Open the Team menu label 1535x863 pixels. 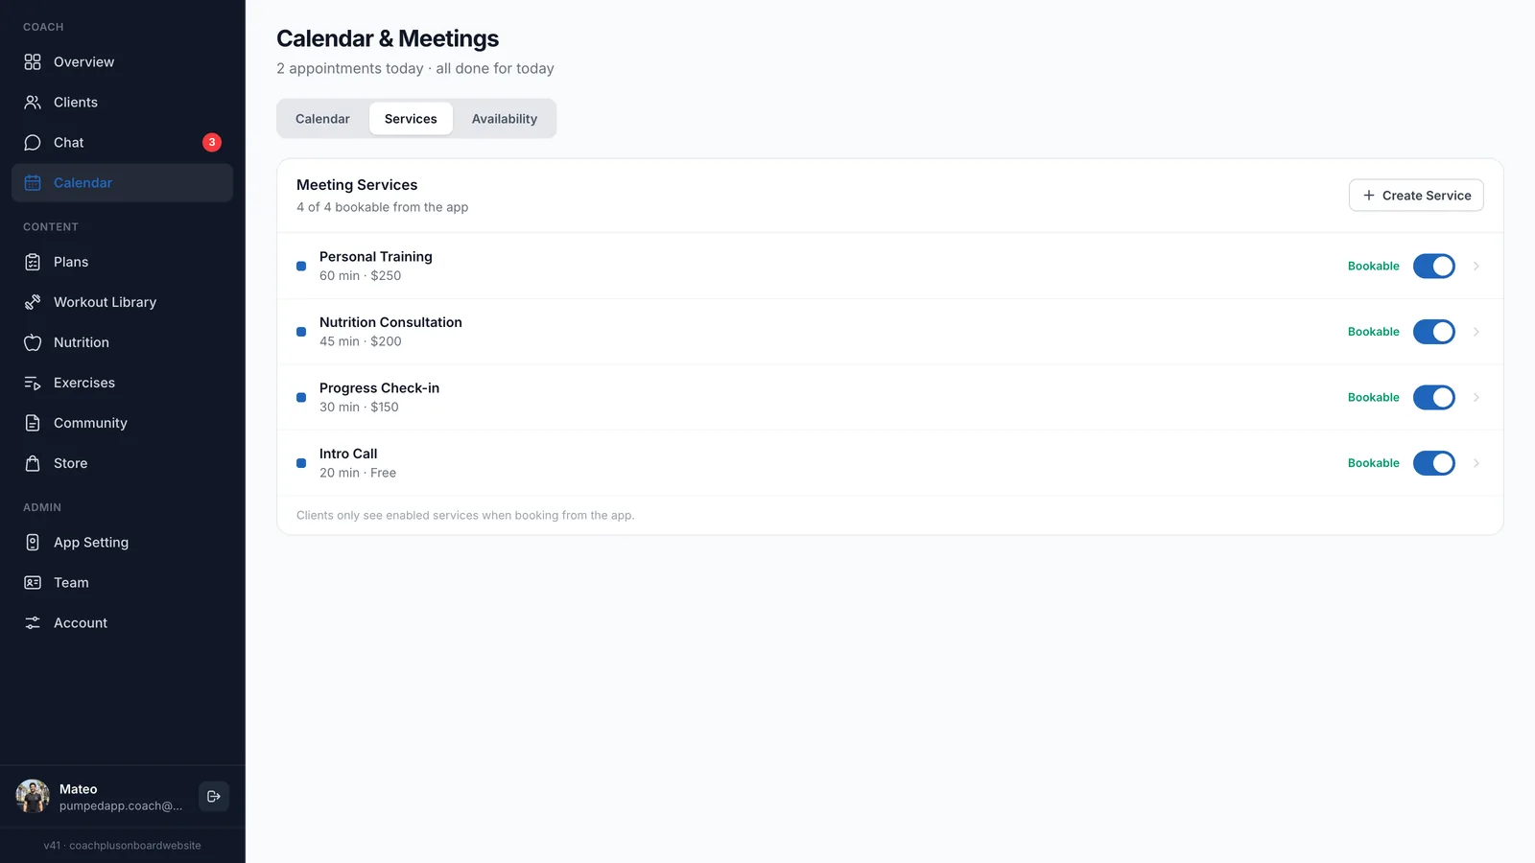click(71, 582)
